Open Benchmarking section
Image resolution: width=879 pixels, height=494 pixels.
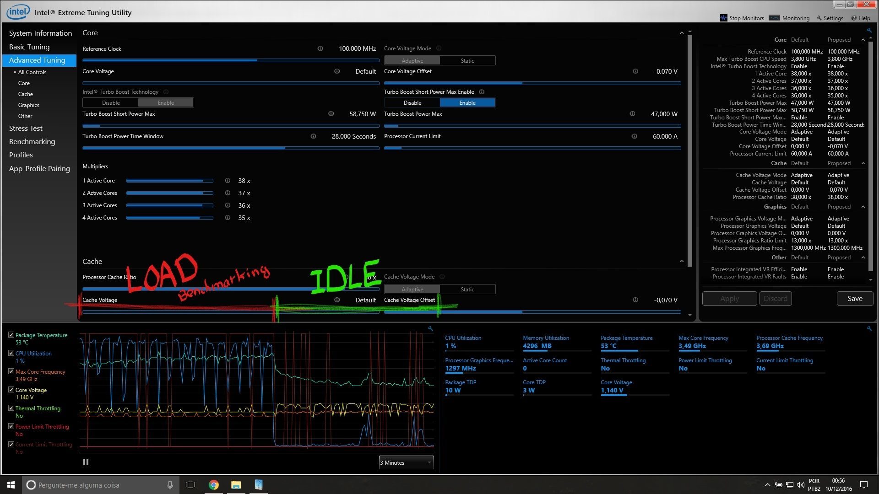tap(32, 142)
